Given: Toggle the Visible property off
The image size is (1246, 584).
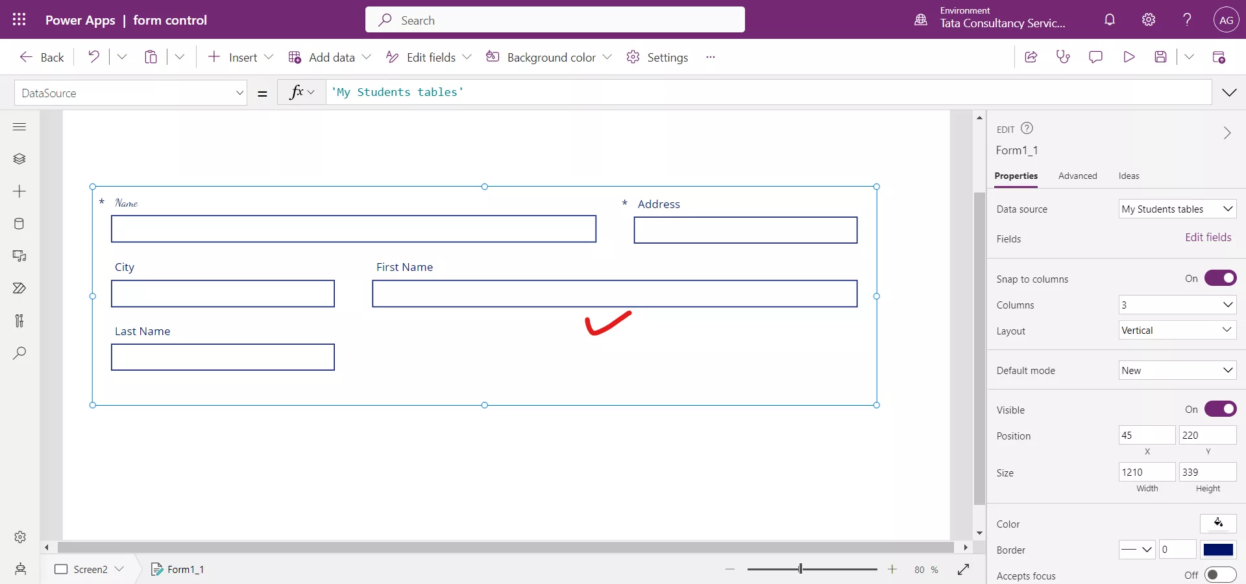Looking at the screenshot, I should 1221,409.
